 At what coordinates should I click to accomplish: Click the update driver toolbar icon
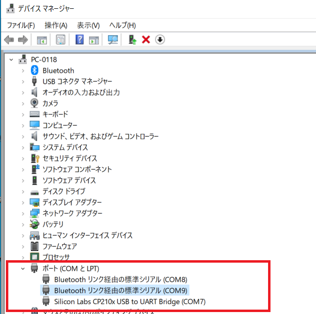(132, 40)
